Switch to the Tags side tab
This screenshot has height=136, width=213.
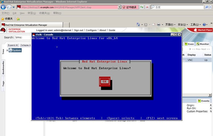(x=3, y=84)
